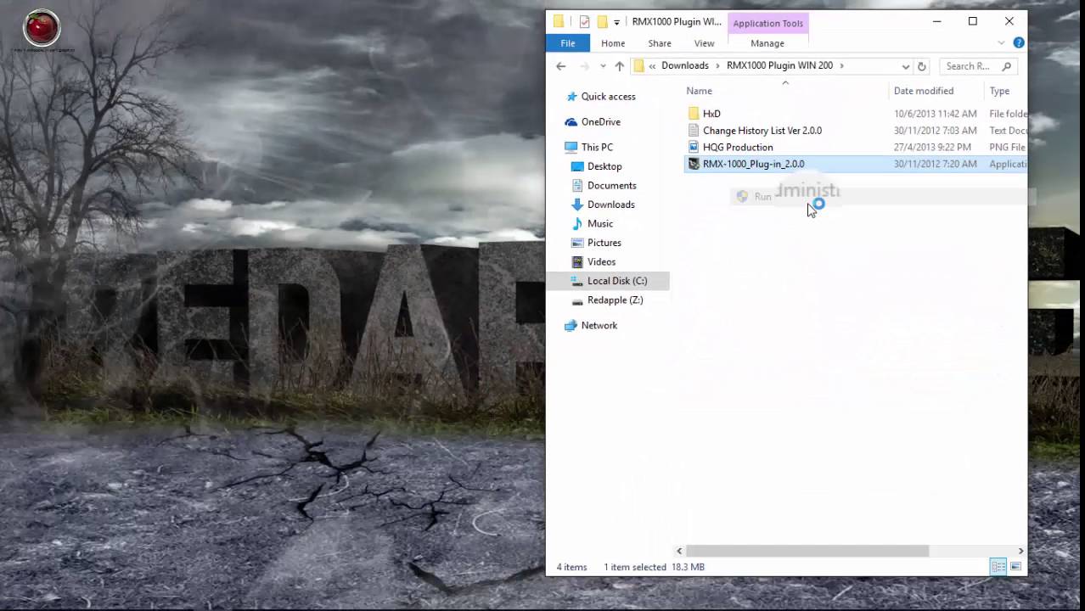Click the Downloads arrow icon in the navigation pane
The height and width of the screenshot is (611, 1085).
(x=577, y=205)
